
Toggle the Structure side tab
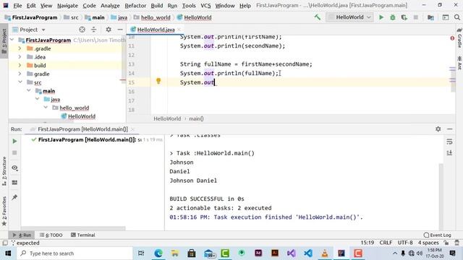4,171
